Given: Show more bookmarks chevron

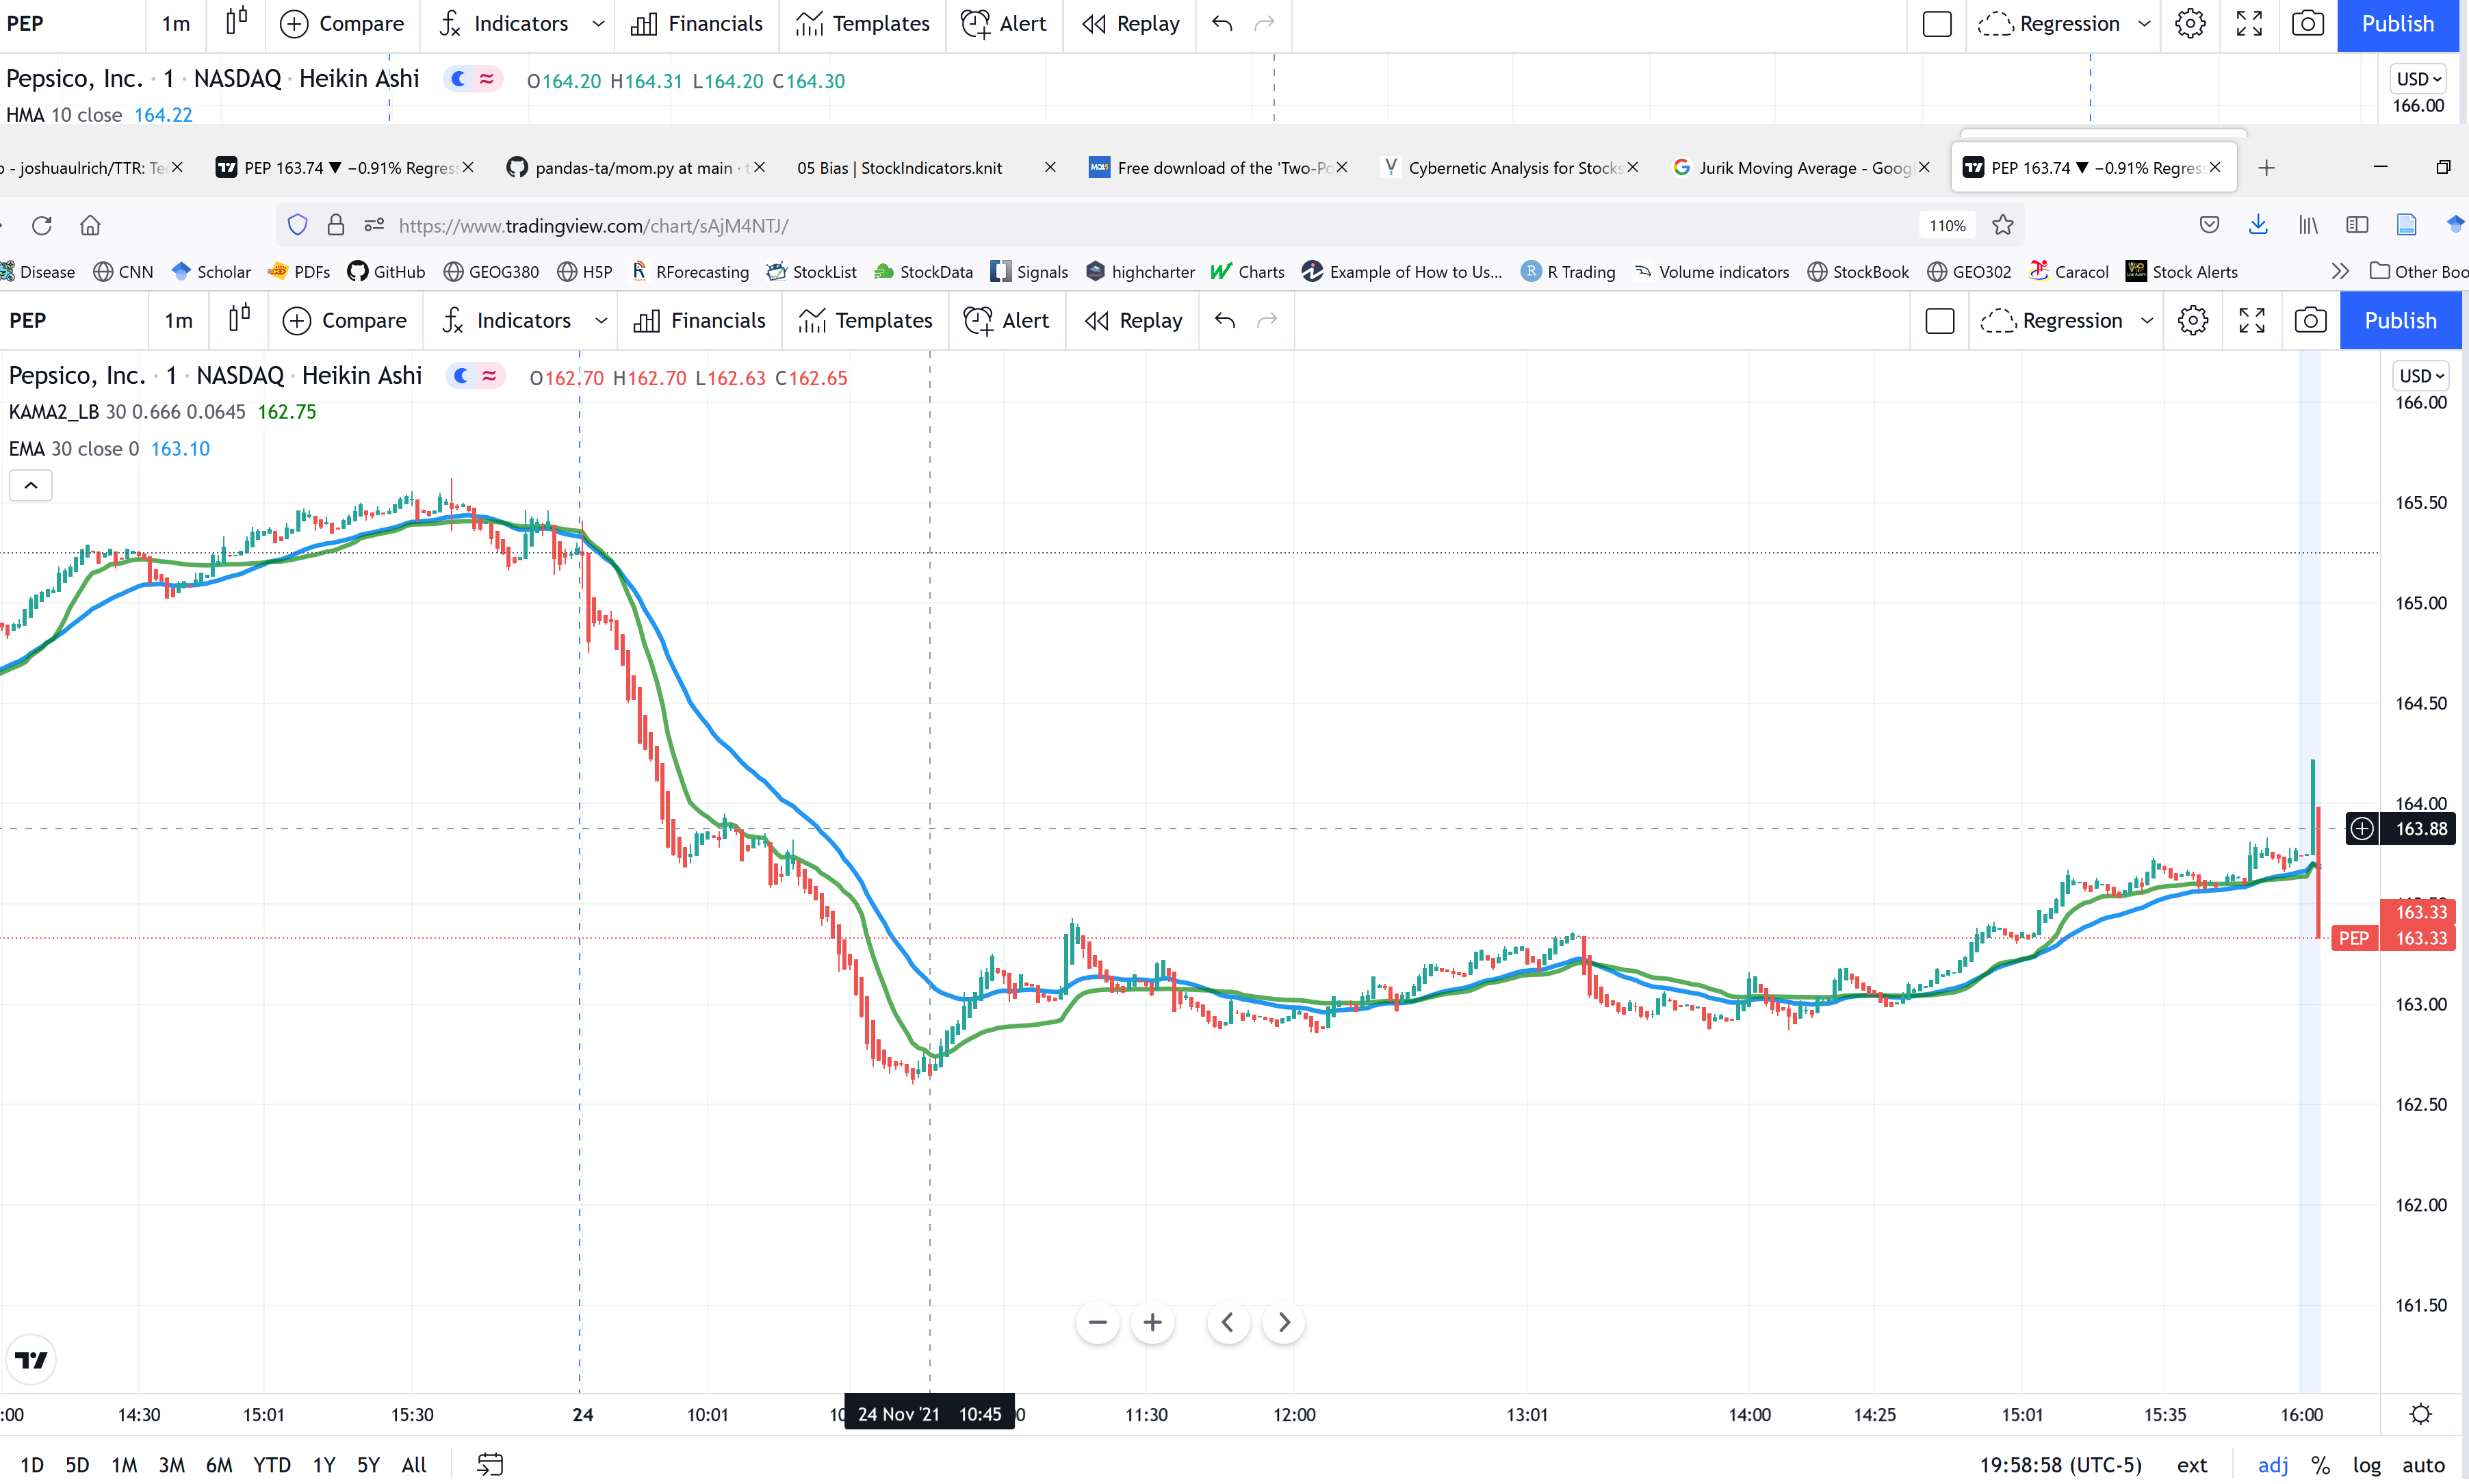Looking at the screenshot, I should click(2340, 271).
